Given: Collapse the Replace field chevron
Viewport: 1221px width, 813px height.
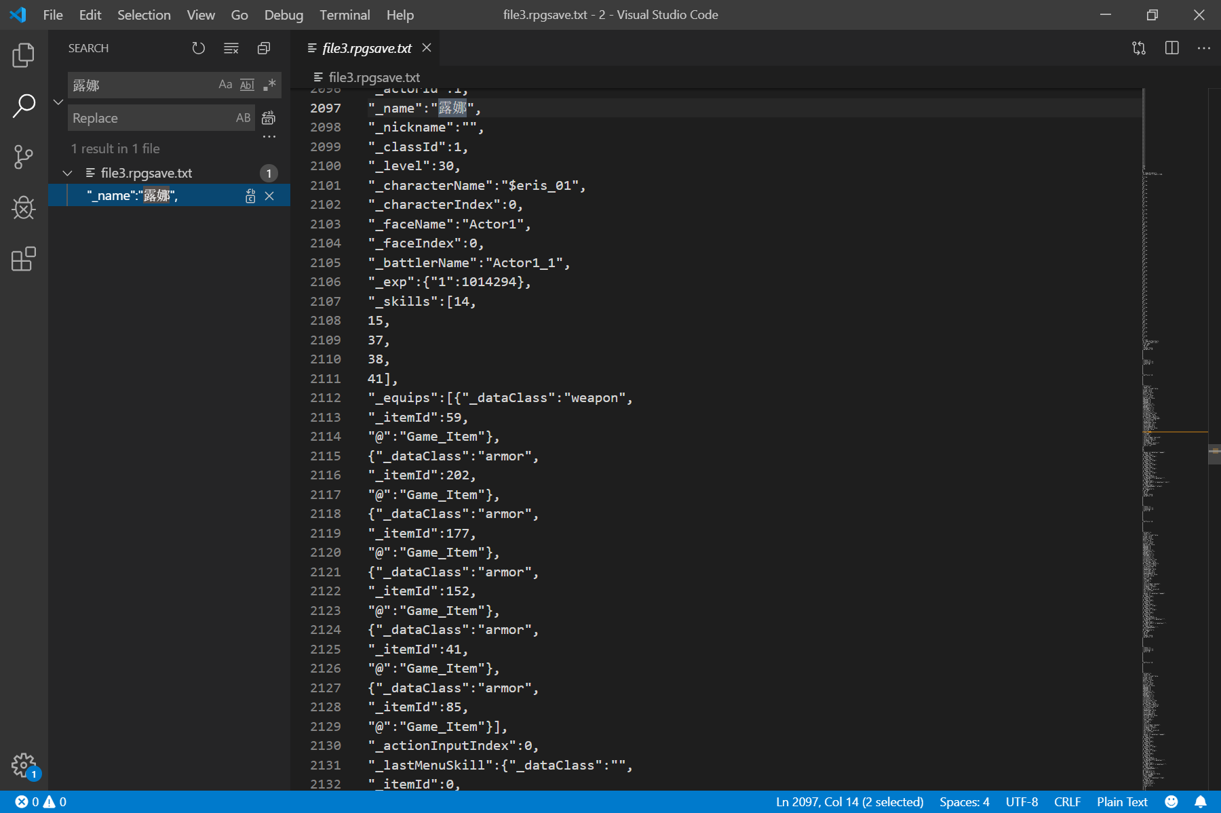Looking at the screenshot, I should [x=58, y=102].
